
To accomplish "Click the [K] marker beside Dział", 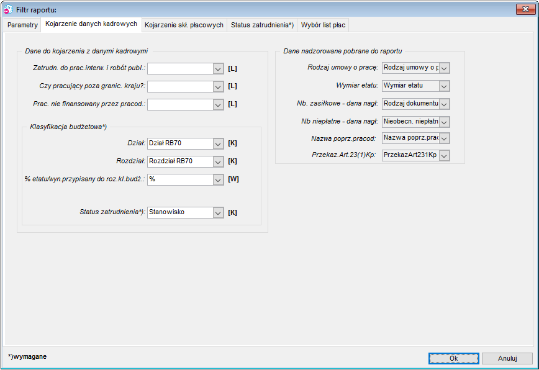I will 232,143.
